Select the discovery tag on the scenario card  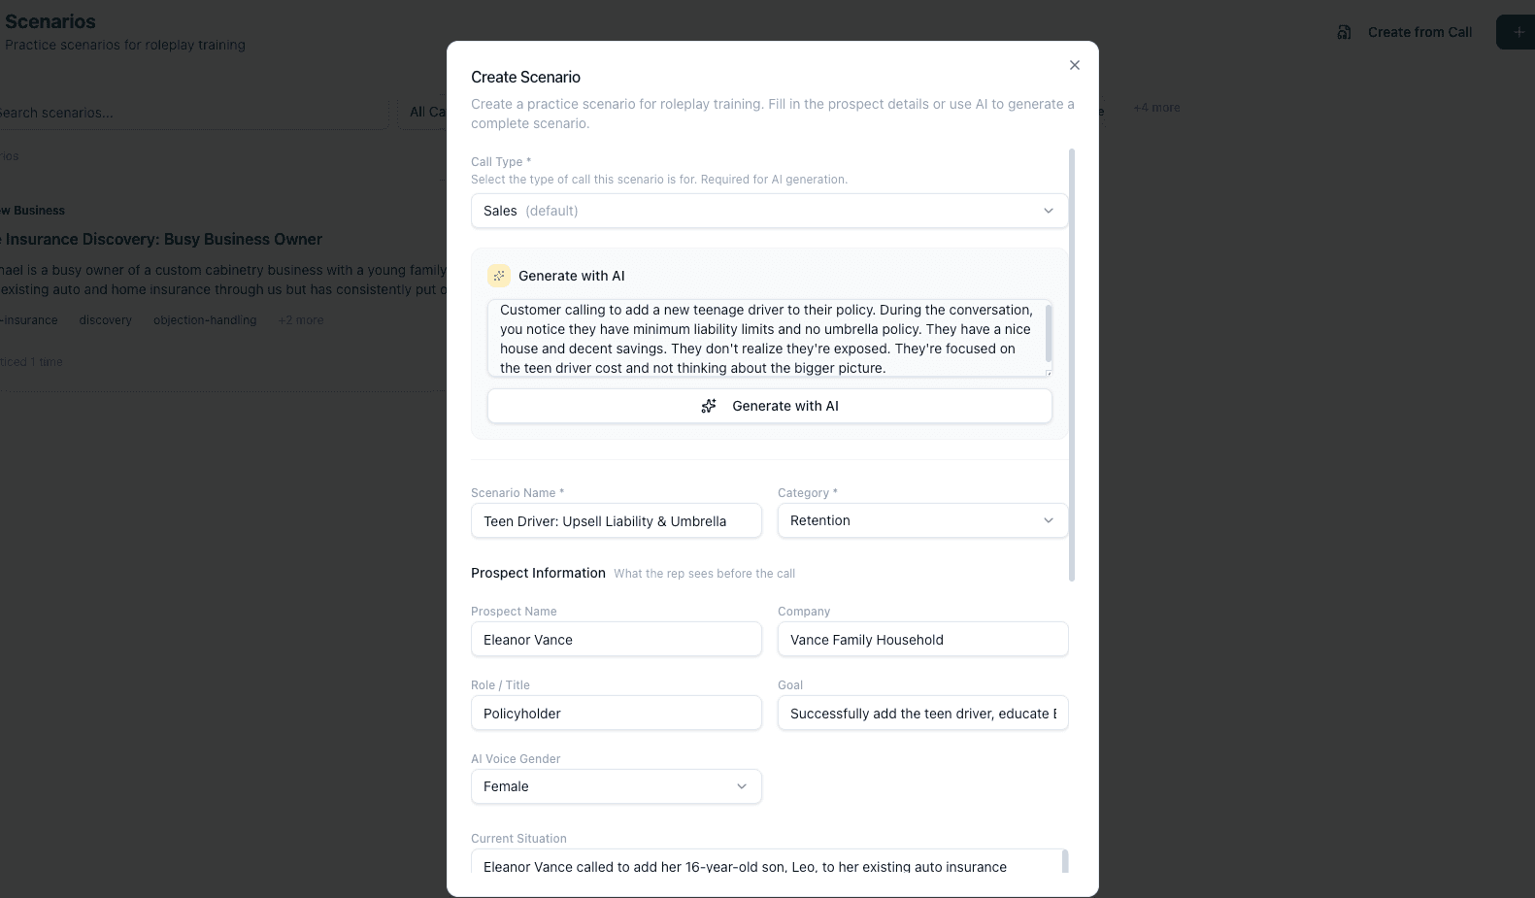pyautogui.click(x=105, y=319)
